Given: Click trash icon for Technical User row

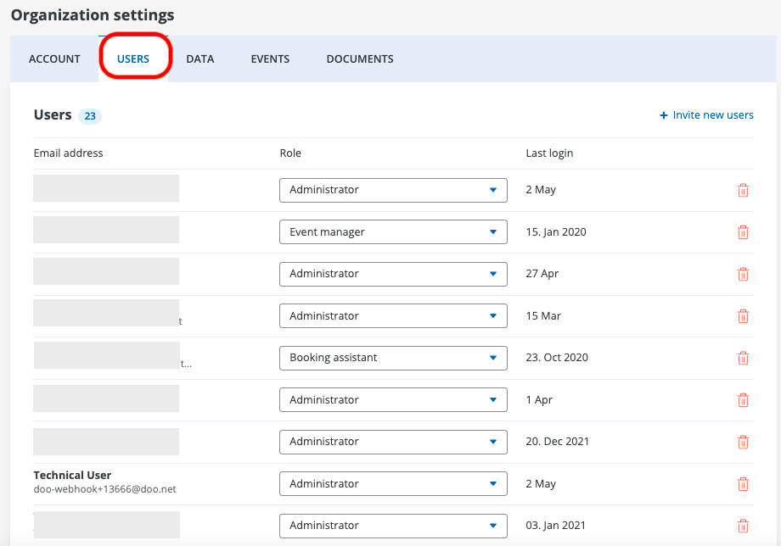Looking at the screenshot, I should click(x=743, y=484).
